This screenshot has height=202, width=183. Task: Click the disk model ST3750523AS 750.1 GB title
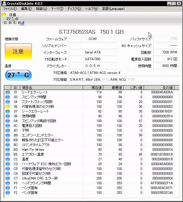tap(91, 32)
